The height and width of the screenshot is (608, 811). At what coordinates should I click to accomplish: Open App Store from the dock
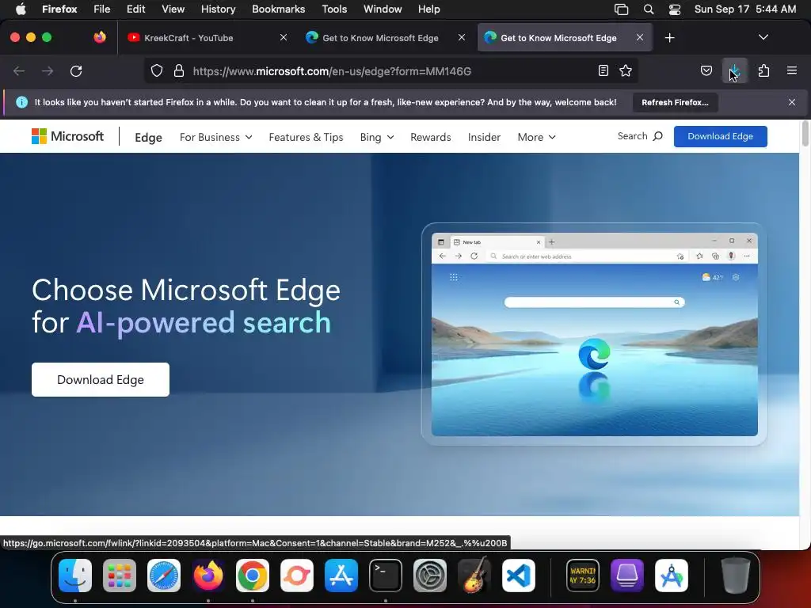click(x=341, y=576)
